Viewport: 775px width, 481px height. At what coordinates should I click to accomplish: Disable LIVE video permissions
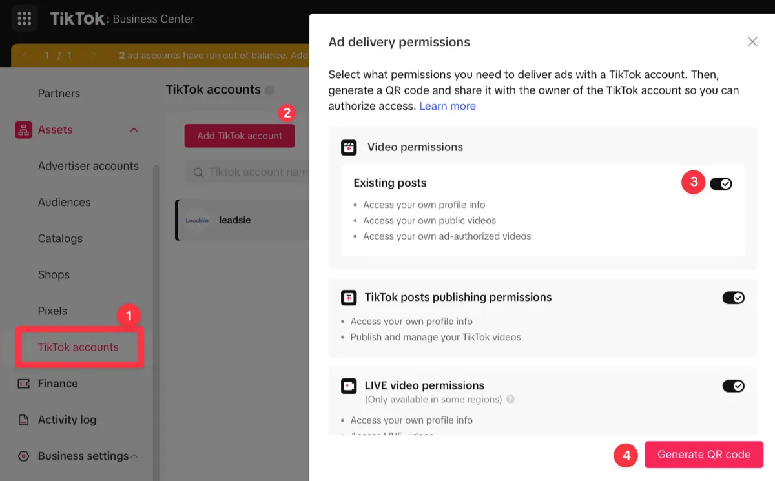pyautogui.click(x=734, y=385)
